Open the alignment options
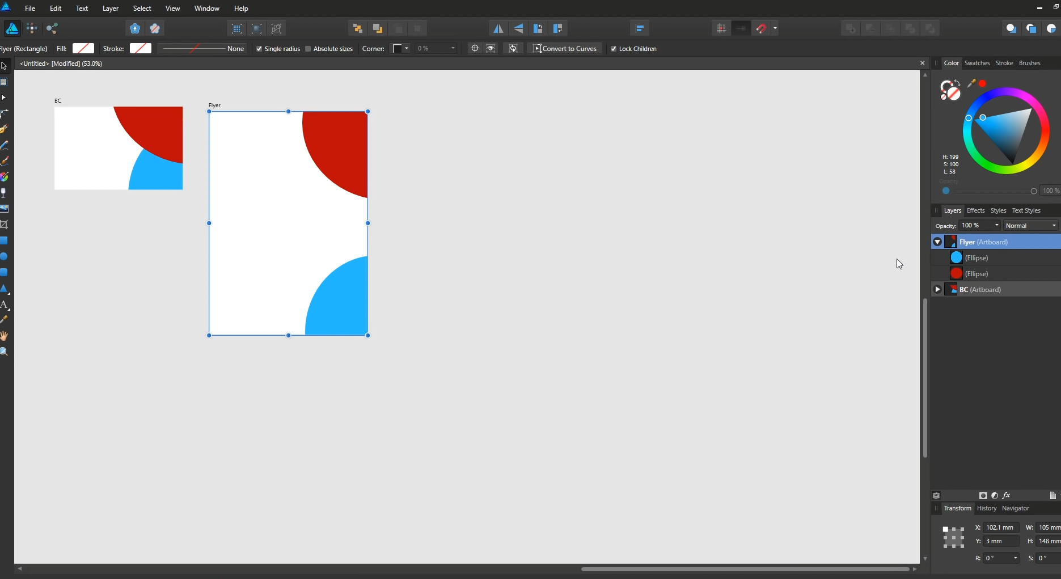The width and height of the screenshot is (1061, 579). [640, 28]
